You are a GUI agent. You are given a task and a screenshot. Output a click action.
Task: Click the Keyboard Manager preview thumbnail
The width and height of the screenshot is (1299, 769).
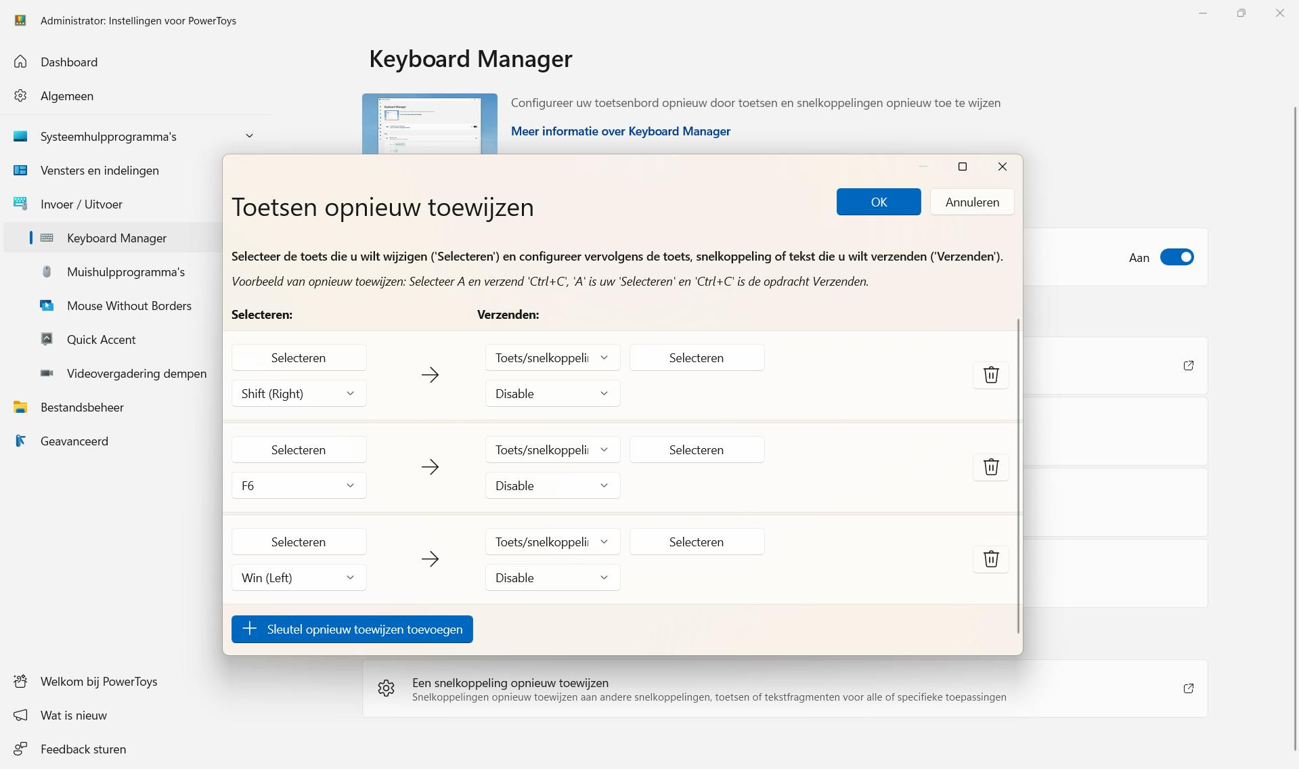point(430,124)
